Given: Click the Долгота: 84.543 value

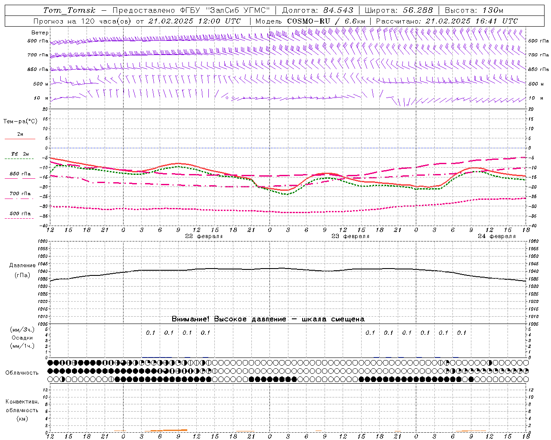Looking at the screenshot, I should tap(318, 10).
